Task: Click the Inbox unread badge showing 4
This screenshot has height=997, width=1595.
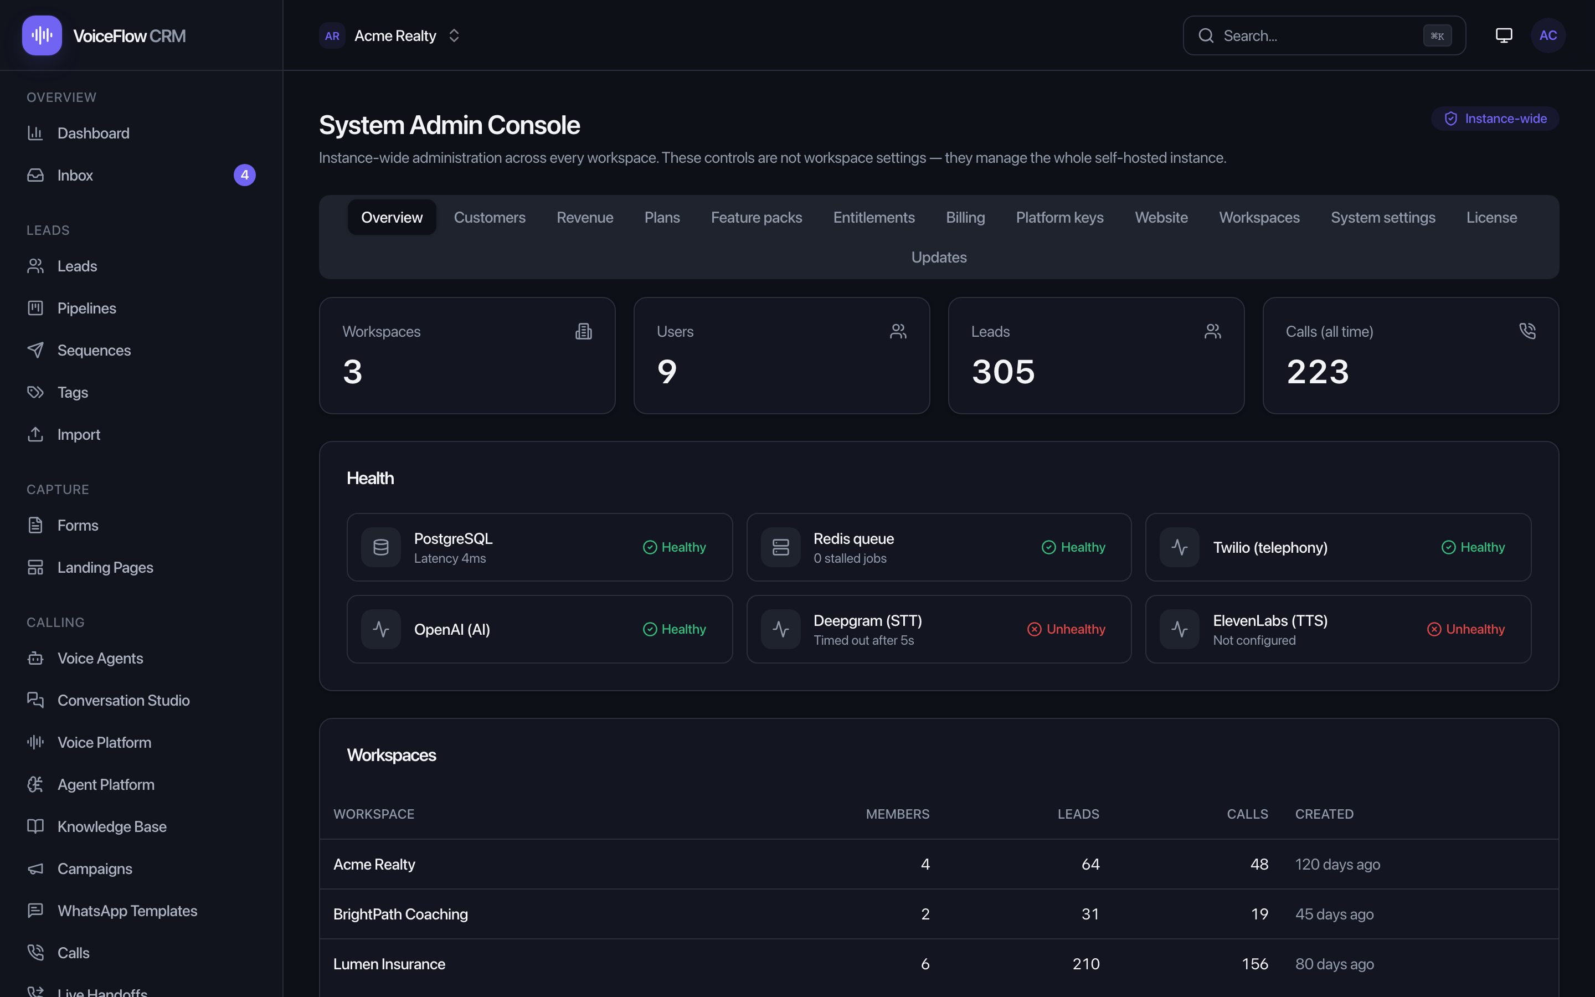Action: (245, 176)
